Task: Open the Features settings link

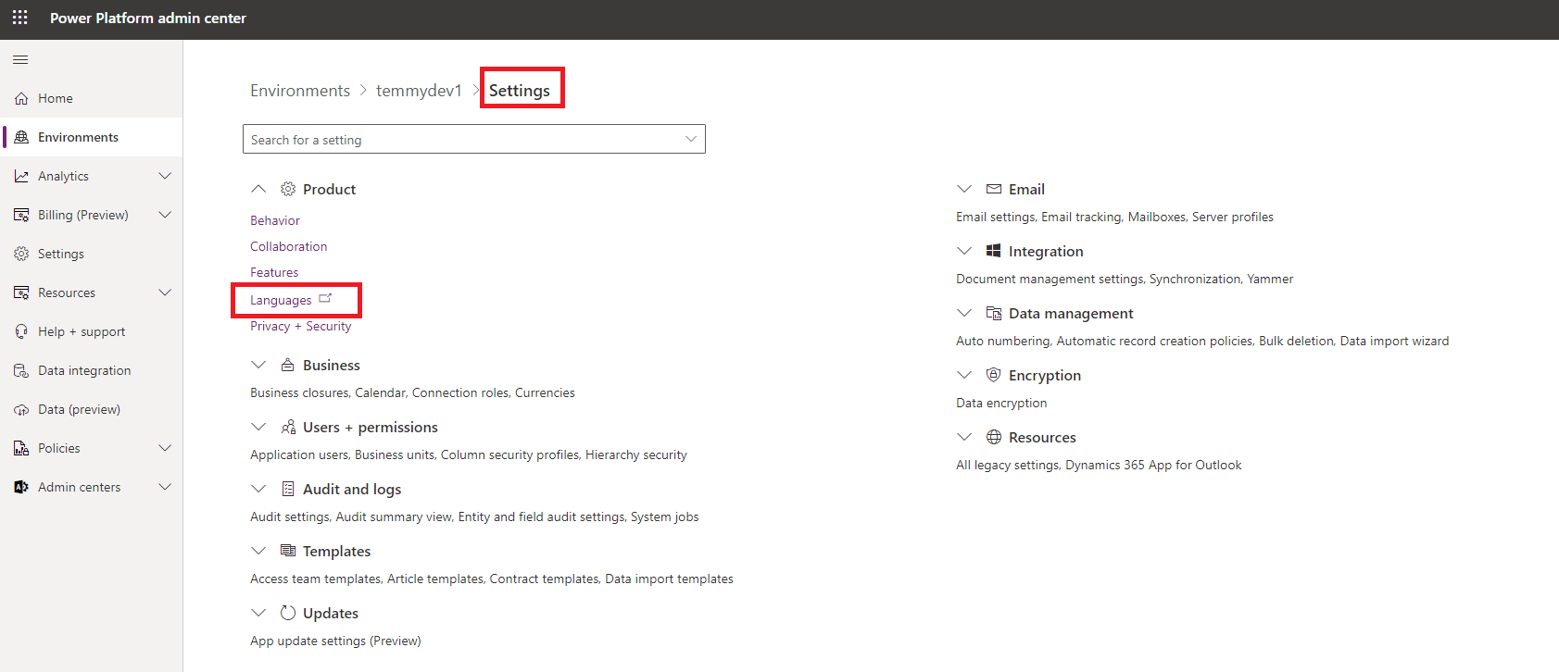Action: click(x=274, y=272)
